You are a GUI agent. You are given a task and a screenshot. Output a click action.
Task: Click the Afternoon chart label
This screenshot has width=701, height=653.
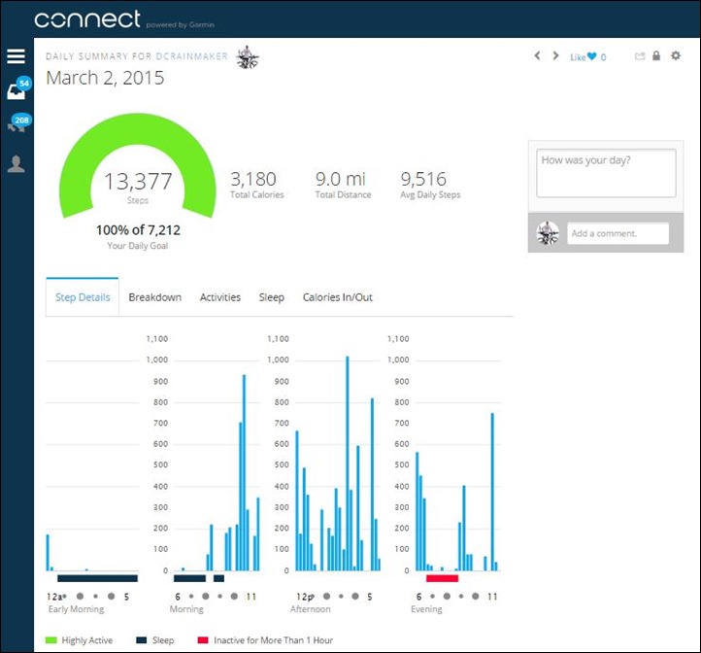point(311,609)
